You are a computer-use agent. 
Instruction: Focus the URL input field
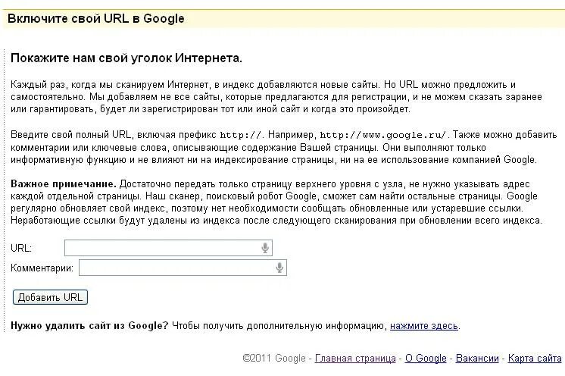[168, 248]
